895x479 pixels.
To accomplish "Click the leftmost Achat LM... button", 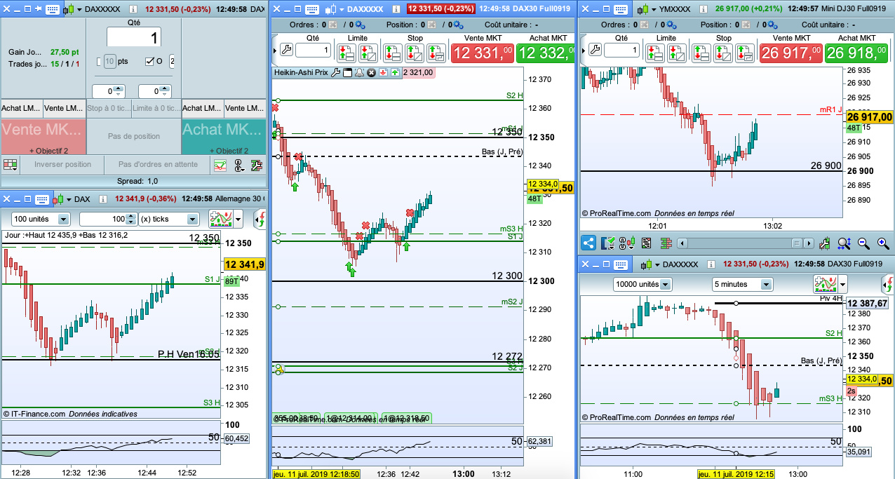I will [21, 108].
